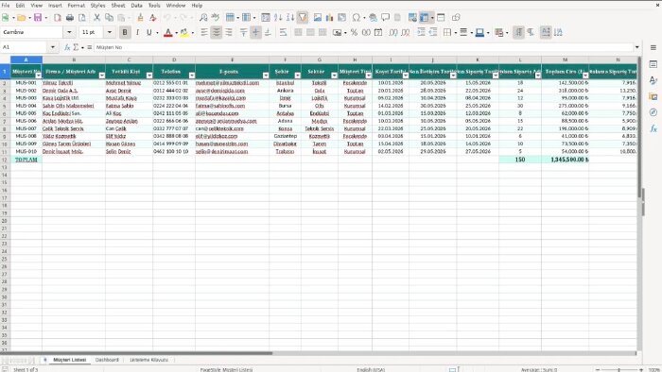Screen dimensions: 662x372
Task: Toggle the AutoFilter funnel button
Action: point(303,18)
